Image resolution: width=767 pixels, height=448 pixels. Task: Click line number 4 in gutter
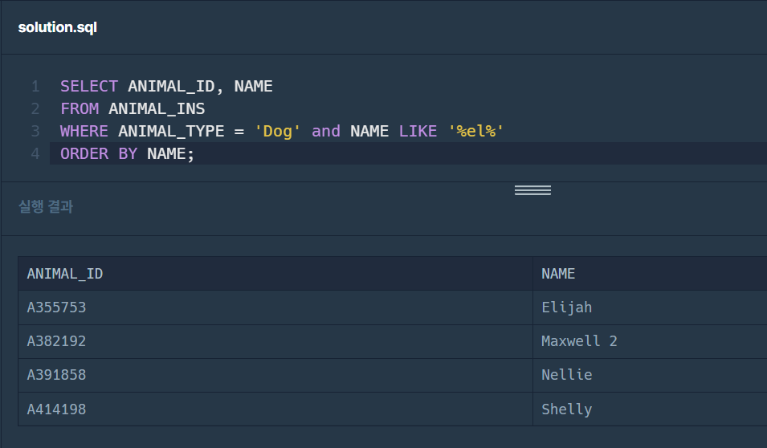point(35,153)
